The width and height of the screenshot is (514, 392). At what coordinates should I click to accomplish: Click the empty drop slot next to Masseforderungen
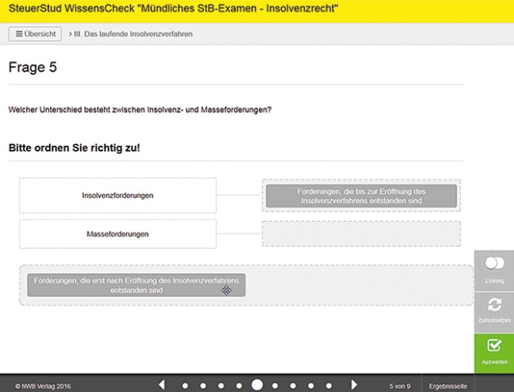coord(361,234)
